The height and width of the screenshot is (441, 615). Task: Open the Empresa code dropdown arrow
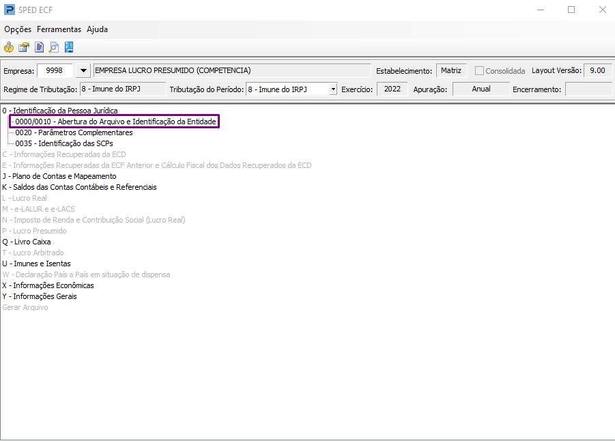point(83,70)
